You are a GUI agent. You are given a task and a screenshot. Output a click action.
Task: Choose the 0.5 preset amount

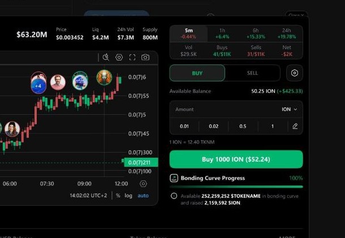pyautogui.click(x=243, y=126)
